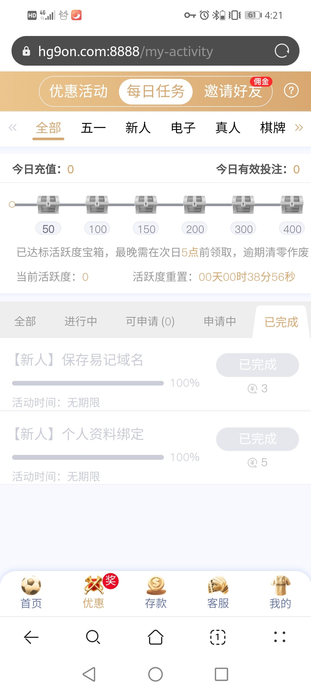This screenshot has height=691, width=311.
Task: Switch to the 邀请好友 section
Action: [x=233, y=92]
